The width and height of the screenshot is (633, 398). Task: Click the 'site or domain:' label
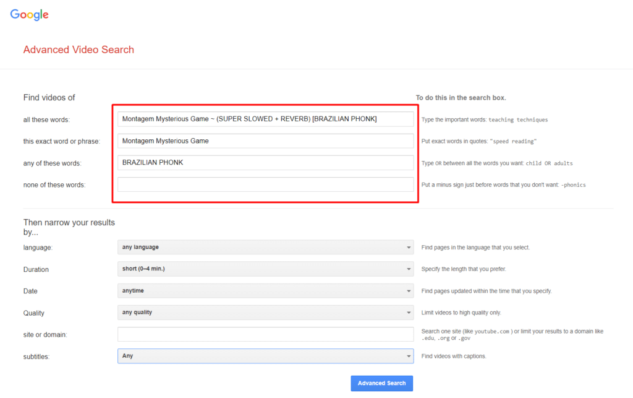coord(45,335)
